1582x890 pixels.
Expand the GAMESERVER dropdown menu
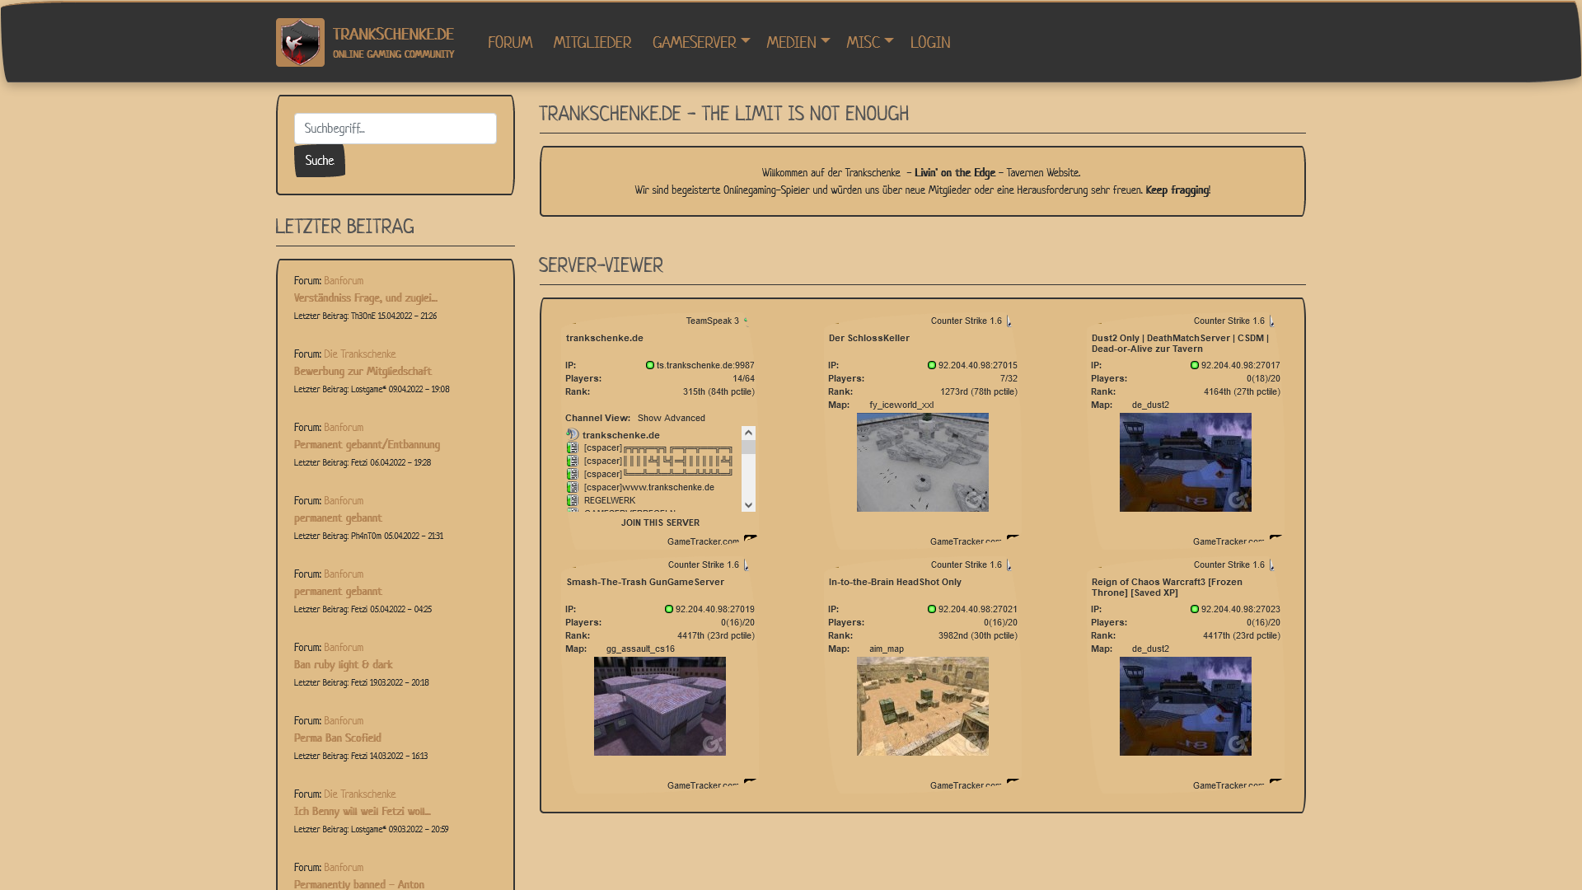pyautogui.click(x=700, y=42)
